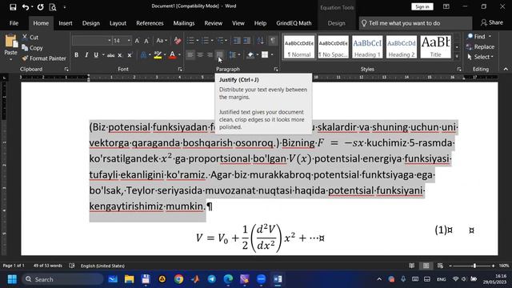This screenshot has width=512, height=288.
Task: Expand the Styles gallery more arrow
Action: click(x=457, y=57)
